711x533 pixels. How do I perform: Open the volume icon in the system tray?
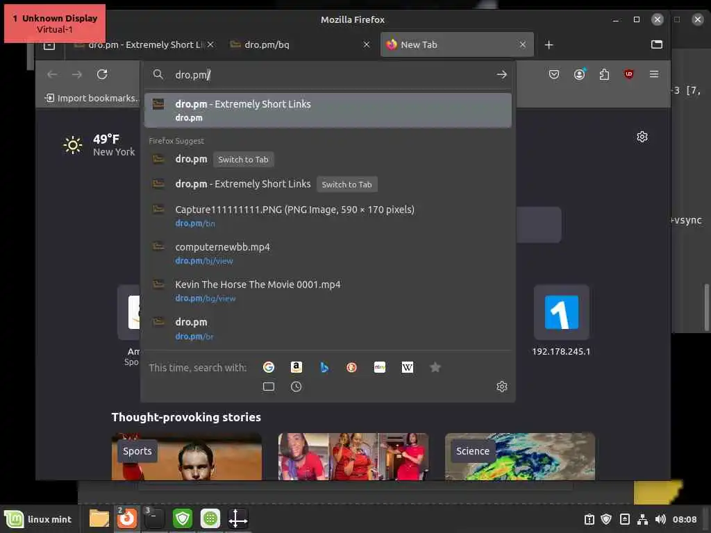click(660, 519)
